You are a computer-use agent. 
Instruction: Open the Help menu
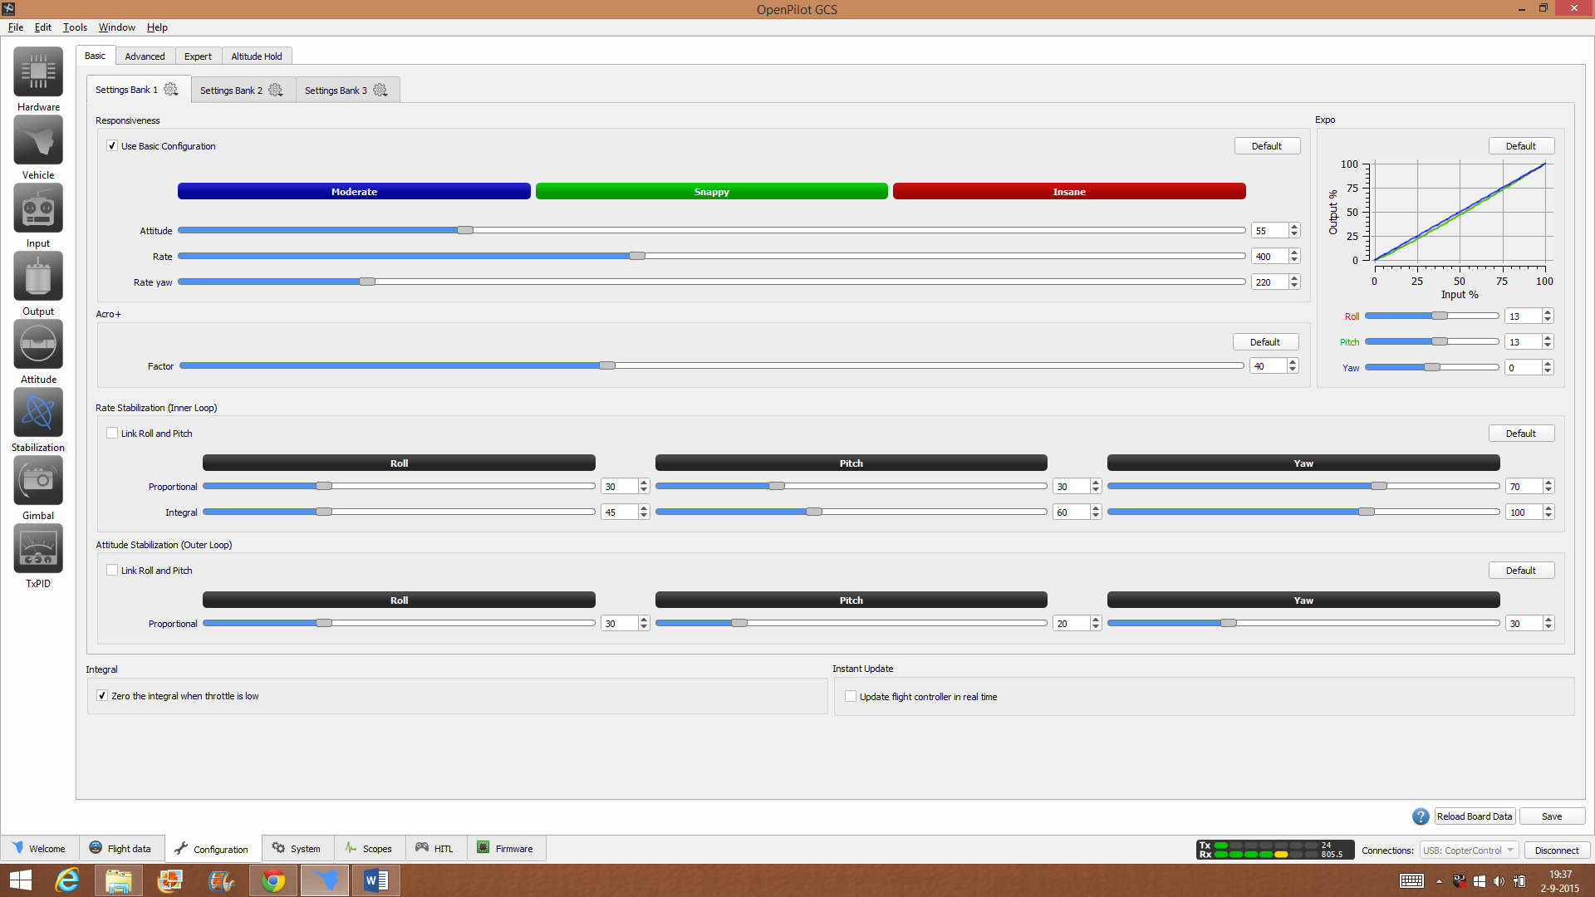pyautogui.click(x=157, y=27)
